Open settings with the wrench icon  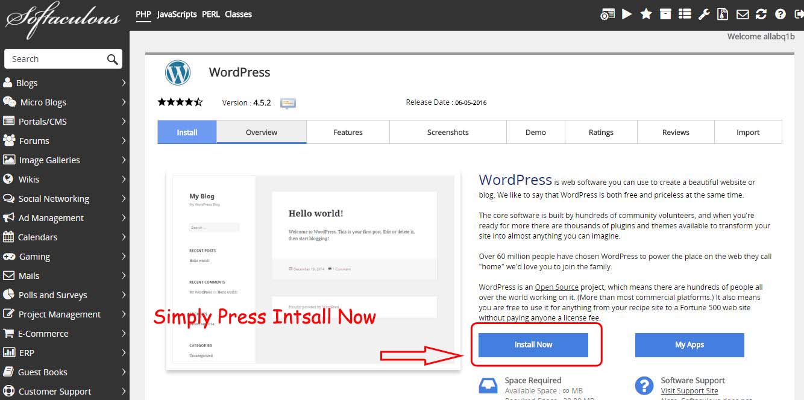(704, 14)
